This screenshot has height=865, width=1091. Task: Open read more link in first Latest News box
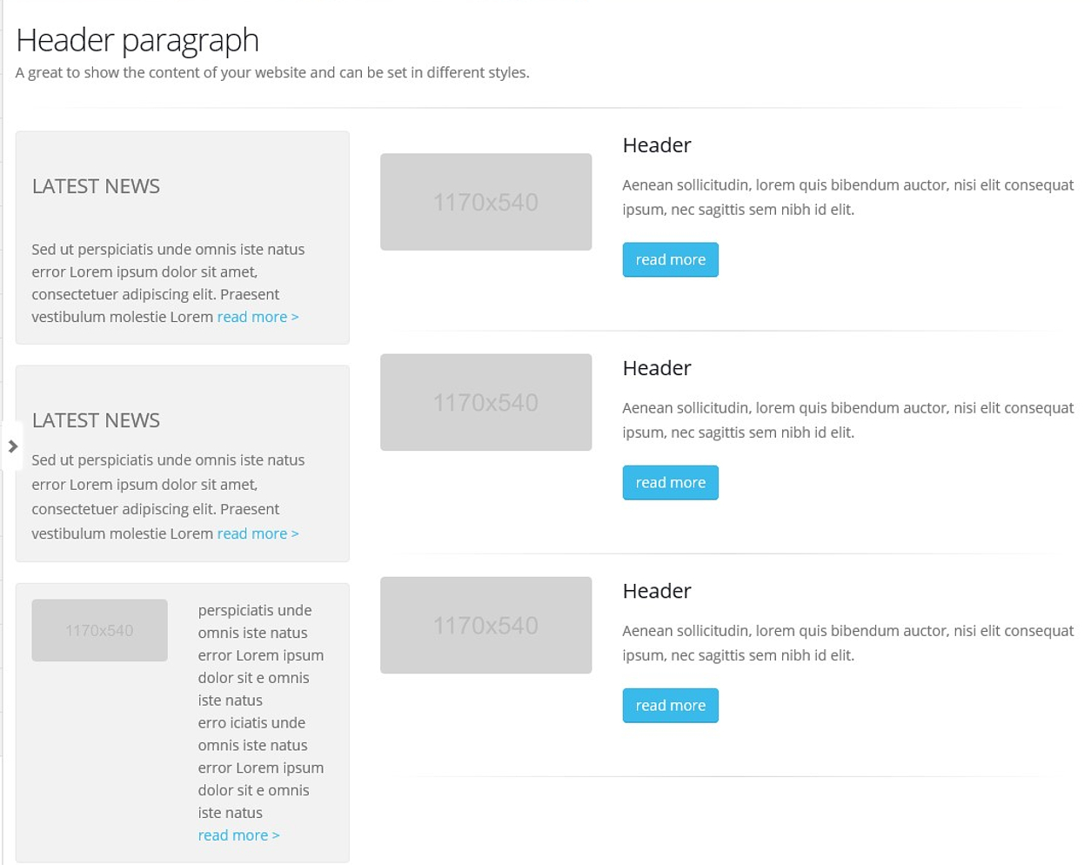coord(258,317)
